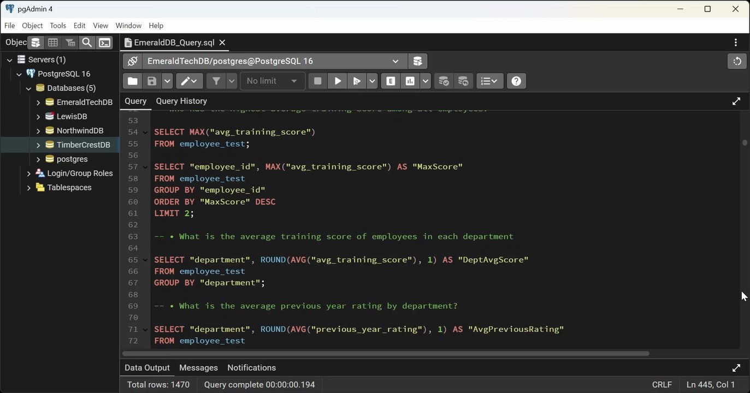Image resolution: width=750 pixels, height=393 pixels.
Task: Maximize the Data Output panel
Action: 736,368
